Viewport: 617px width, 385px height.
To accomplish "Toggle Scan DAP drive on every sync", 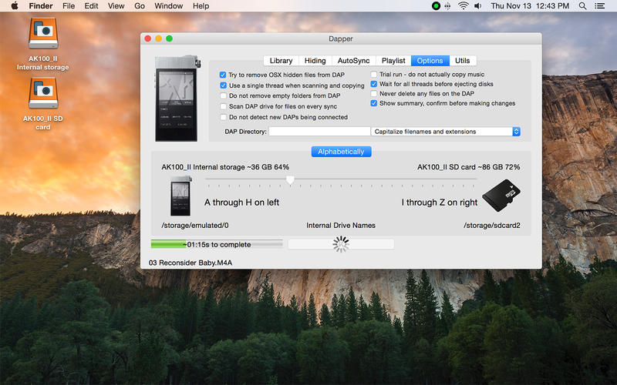I will click(223, 106).
